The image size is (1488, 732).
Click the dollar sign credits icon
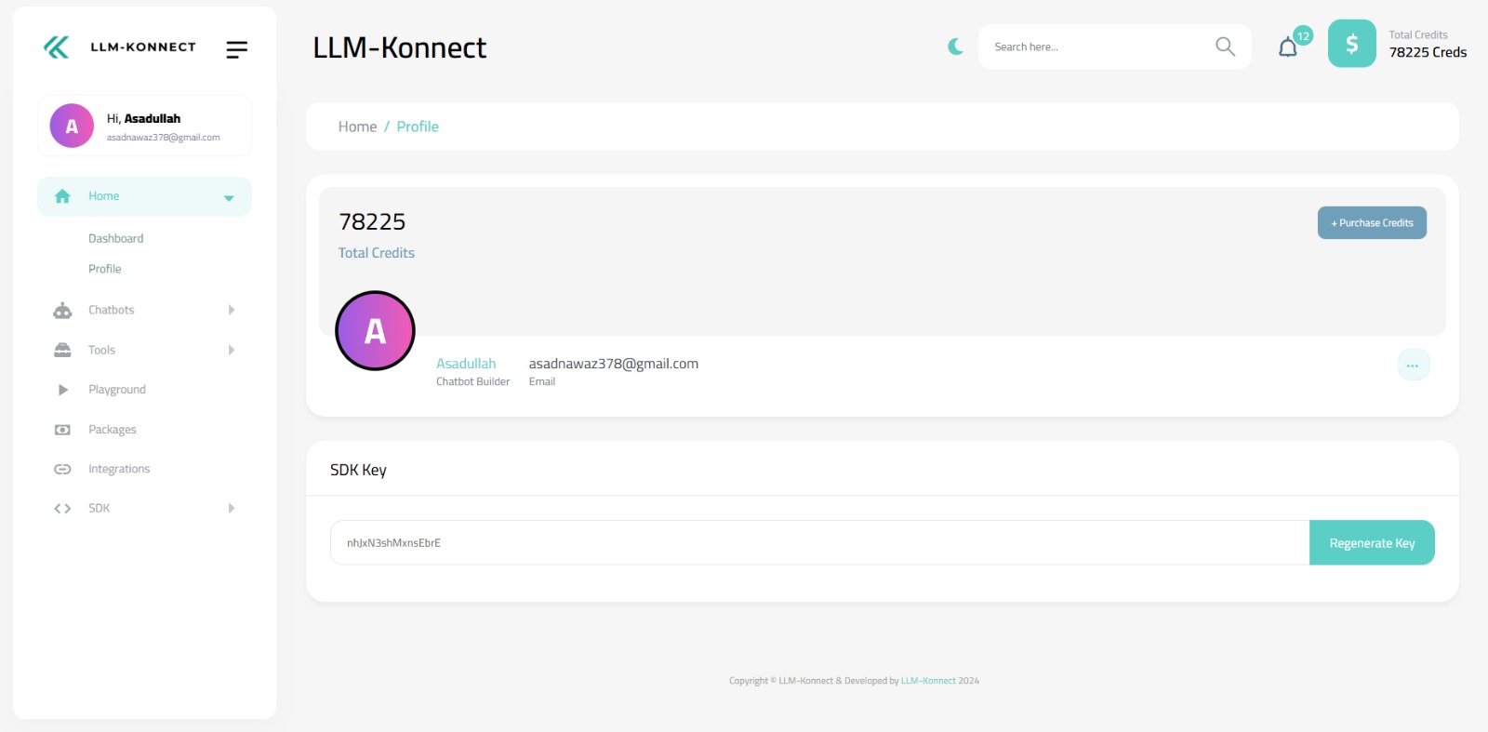tap(1351, 44)
